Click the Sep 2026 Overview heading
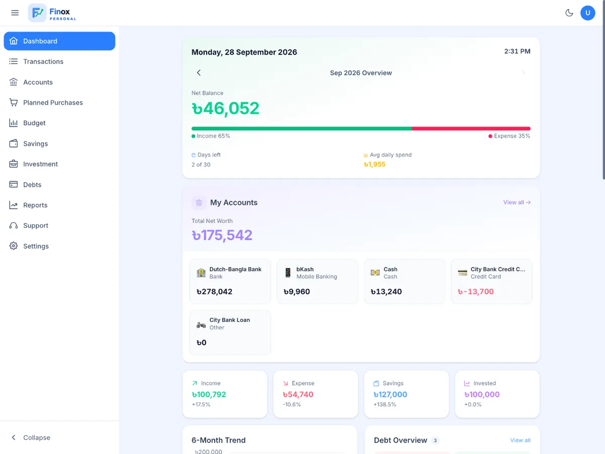605x454 pixels. (x=361, y=73)
